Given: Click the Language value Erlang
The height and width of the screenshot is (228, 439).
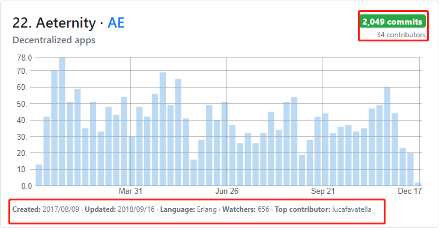Looking at the screenshot, I should [207, 209].
